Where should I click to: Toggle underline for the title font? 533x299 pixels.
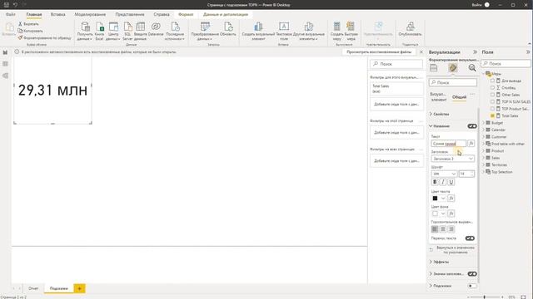click(451, 182)
